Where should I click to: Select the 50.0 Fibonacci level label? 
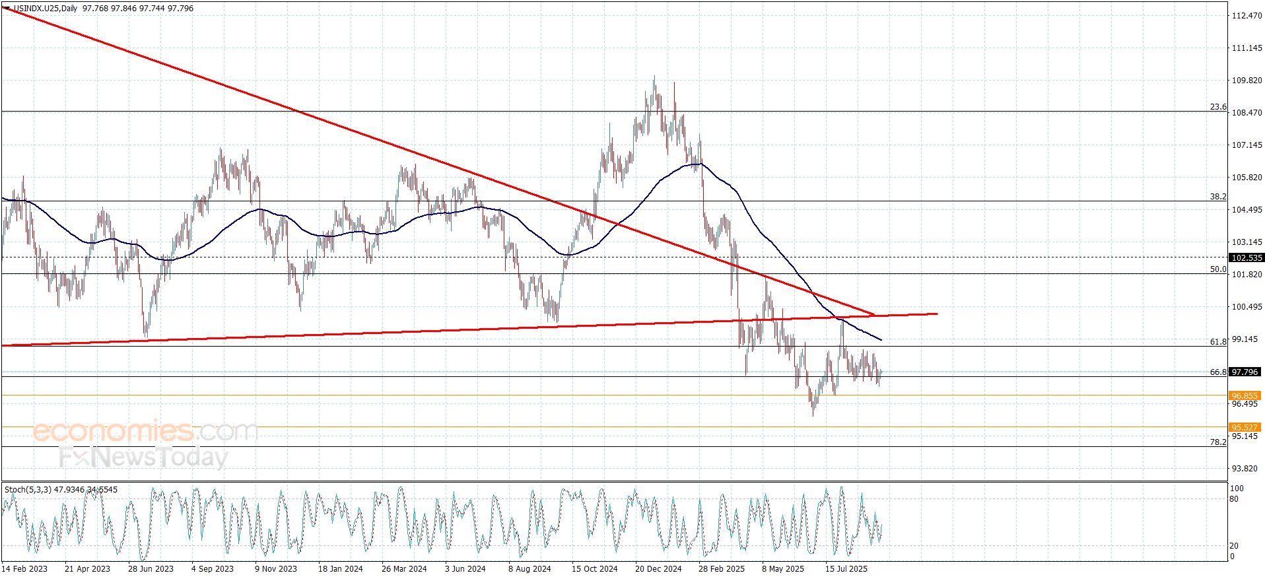[1217, 269]
